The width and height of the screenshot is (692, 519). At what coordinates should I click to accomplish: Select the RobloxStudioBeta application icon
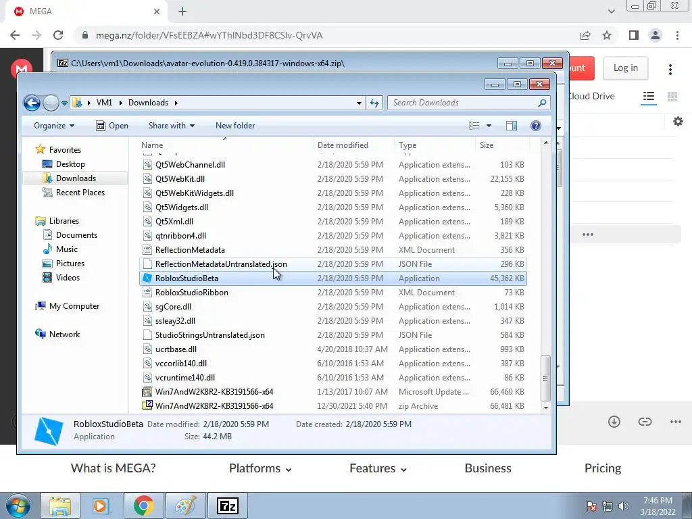tap(147, 278)
